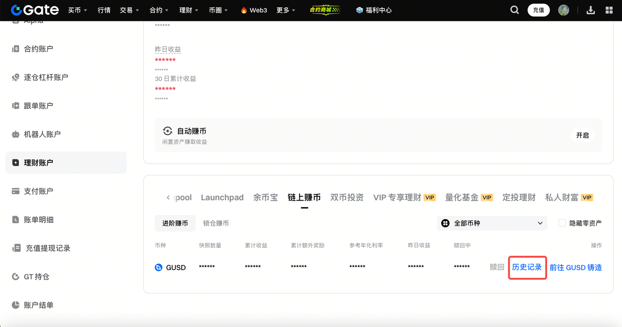Viewport: 622px width, 327px height.
Task: Click the download icon in header
Action: click(591, 10)
